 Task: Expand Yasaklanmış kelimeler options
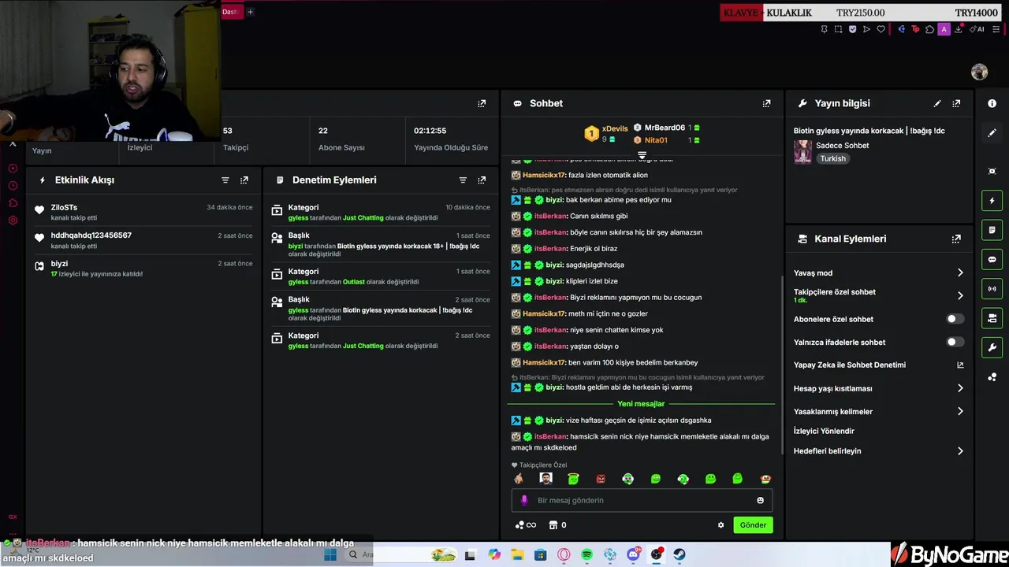click(960, 411)
